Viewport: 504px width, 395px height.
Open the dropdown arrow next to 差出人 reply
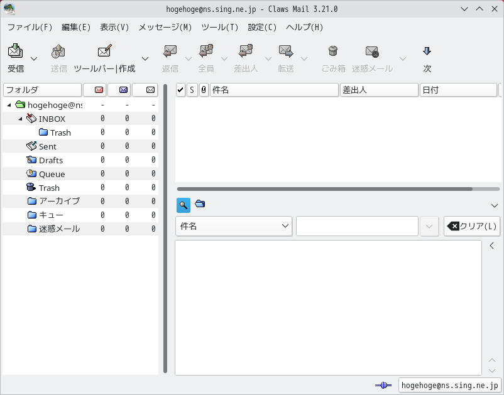pyautogui.click(x=268, y=59)
